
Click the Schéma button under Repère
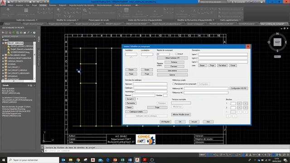pos(174,62)
